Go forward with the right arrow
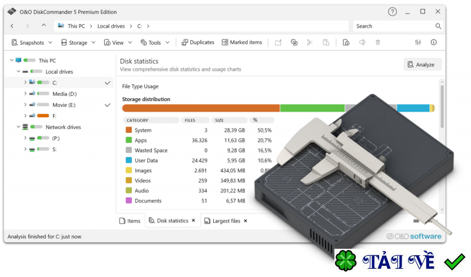This screenshot has width=471, height=277. (x=28, y=26)
